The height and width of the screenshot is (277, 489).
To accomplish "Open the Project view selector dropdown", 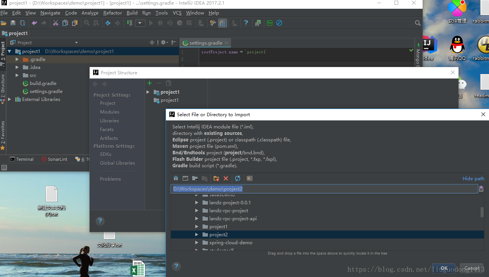I will click(76, 43).
